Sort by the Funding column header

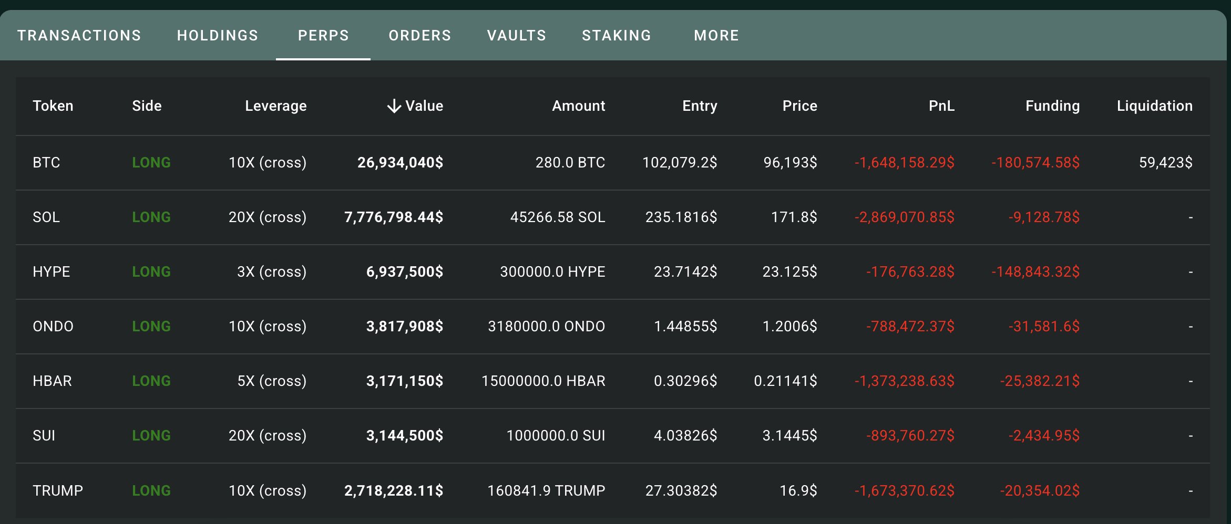click(x=1053, y=106)
